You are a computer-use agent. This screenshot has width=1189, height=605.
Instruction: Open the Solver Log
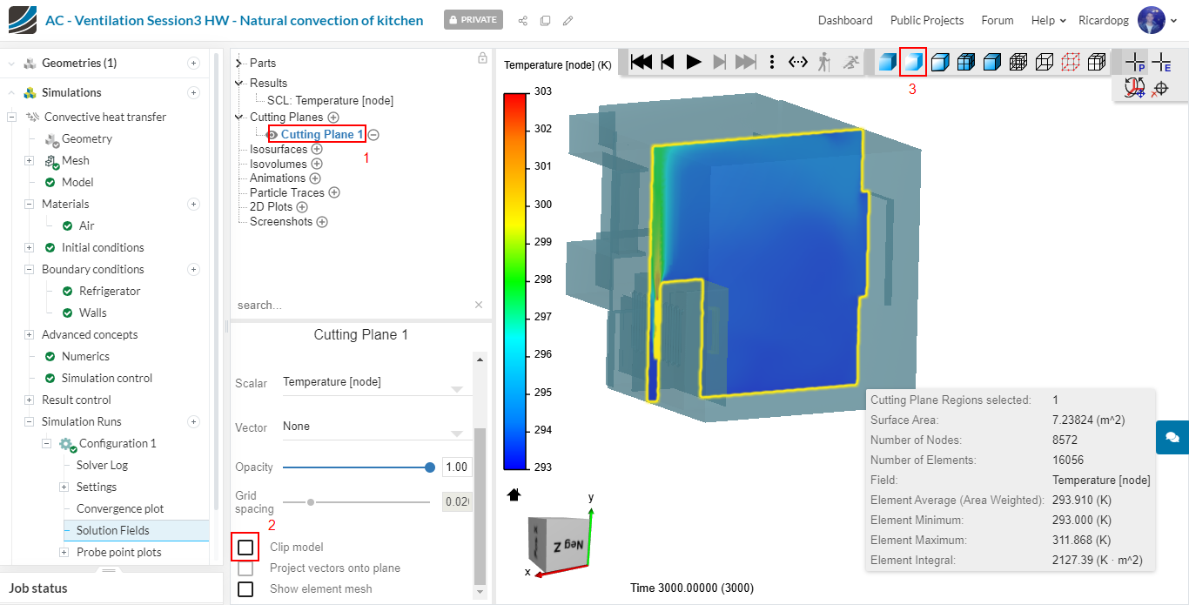click(x=102, y=466)
